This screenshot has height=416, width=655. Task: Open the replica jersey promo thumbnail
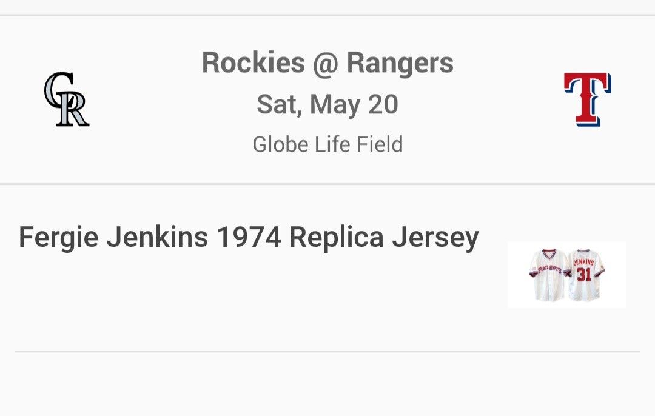pos(566,275)
